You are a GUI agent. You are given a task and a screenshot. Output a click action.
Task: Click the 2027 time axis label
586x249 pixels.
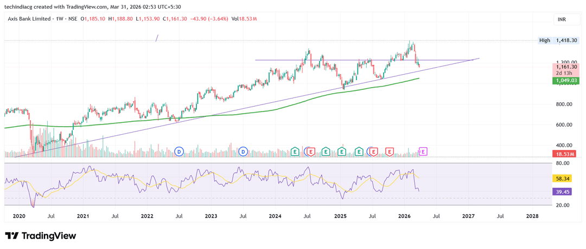point(469,216)
